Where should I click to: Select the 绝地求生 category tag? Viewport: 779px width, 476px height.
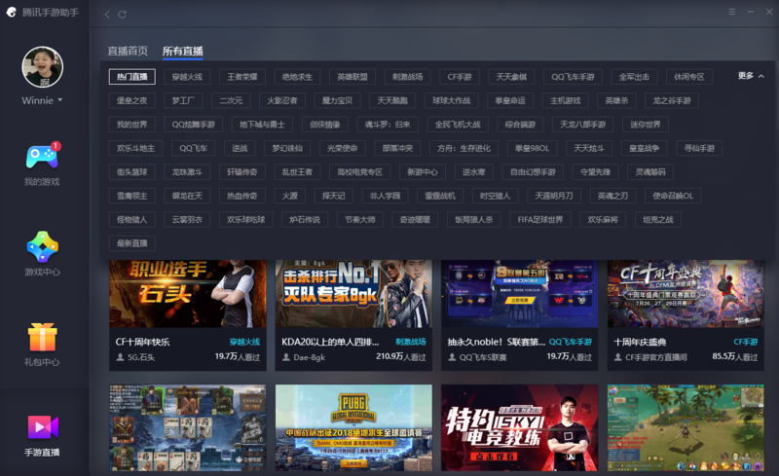(298, 77)
